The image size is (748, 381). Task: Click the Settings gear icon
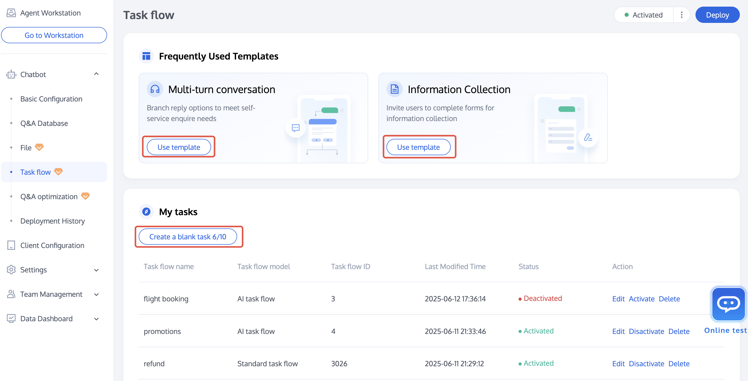click(x=11, y=270)
